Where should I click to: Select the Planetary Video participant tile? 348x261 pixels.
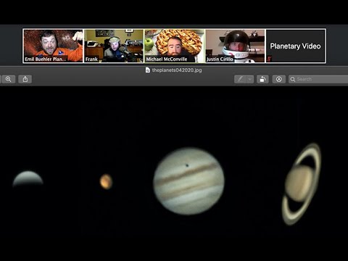(296, 46)
